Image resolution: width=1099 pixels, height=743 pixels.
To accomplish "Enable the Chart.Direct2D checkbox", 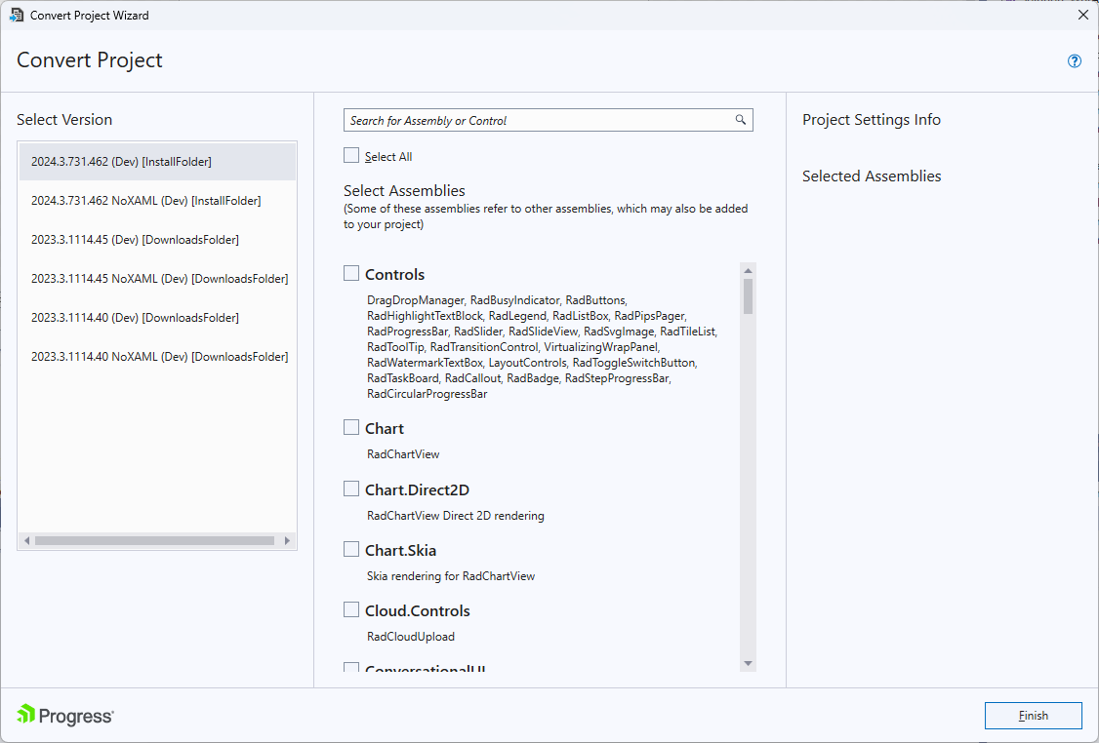I will click(351, 488).
